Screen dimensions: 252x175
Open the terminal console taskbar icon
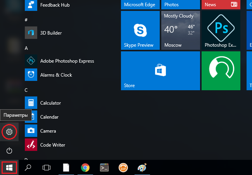(104, 168)
